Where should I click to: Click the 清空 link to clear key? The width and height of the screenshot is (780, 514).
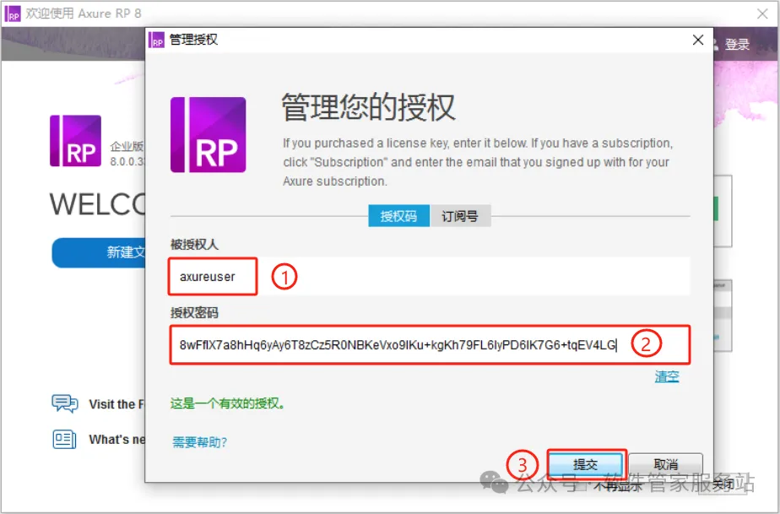point(667,376)
